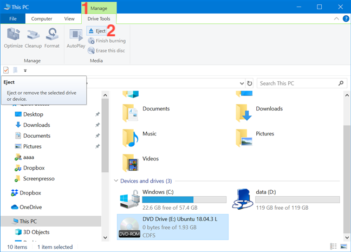
Task: Collapse the ribbon with the chevron
Action: (336, 19)
